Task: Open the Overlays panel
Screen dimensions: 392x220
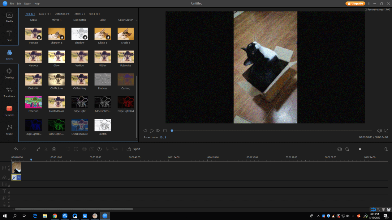Action: pos(9,73)
